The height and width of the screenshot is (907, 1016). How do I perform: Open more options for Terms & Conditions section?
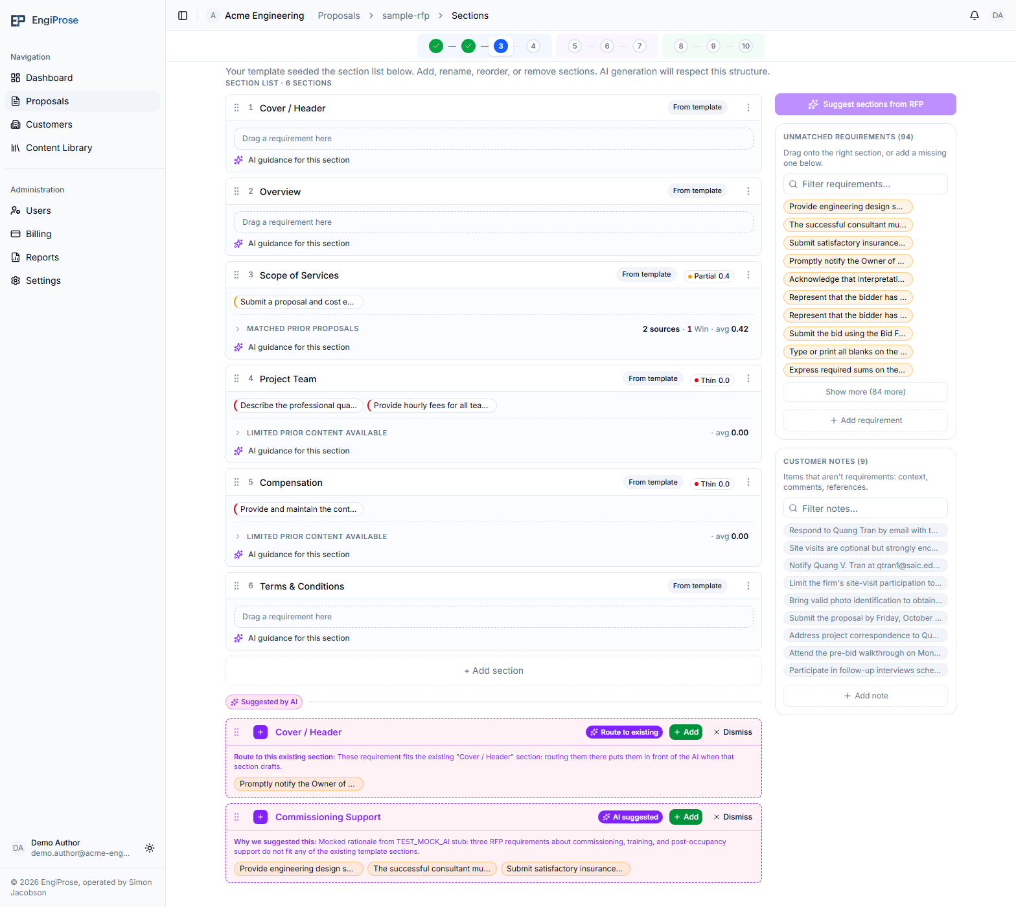[x=748, y=586]
